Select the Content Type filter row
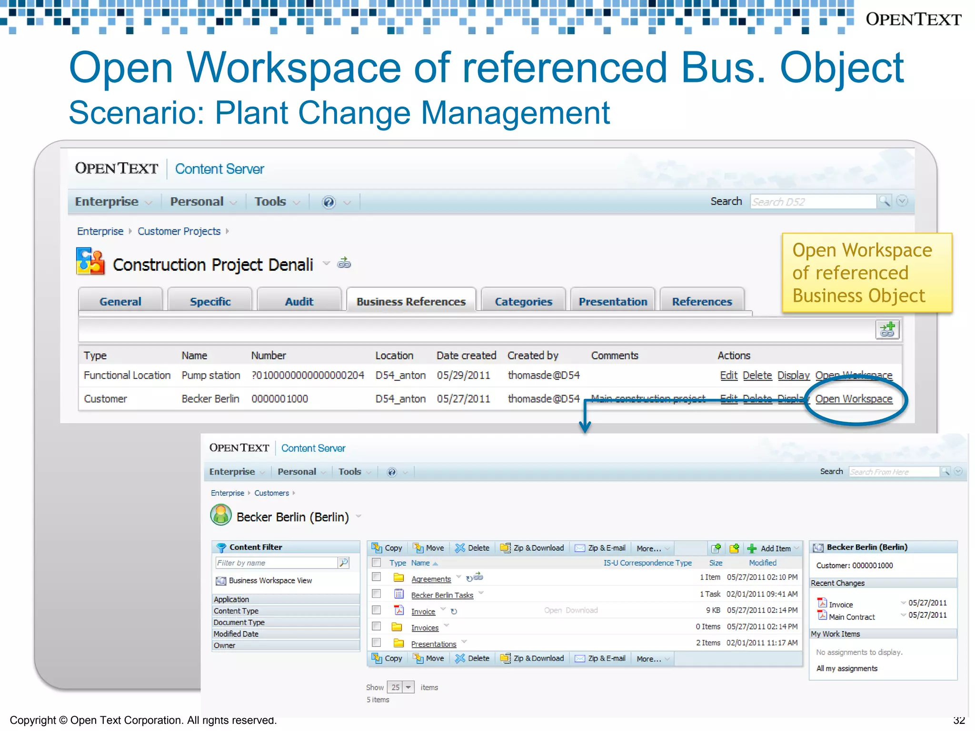Image resolution: width=975 pixels, height=731 pixels. tap(285, 611)
